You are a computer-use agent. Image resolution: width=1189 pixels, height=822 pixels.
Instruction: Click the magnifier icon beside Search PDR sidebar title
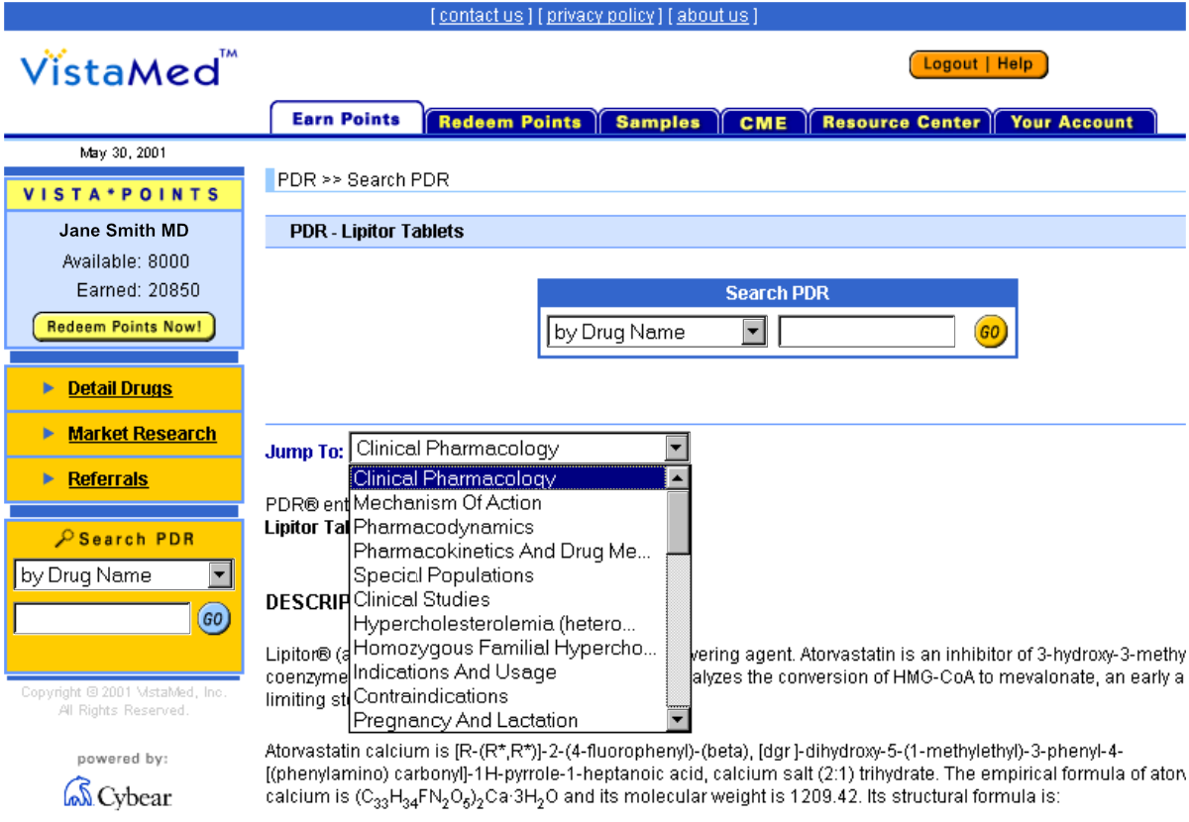coord(64,538)
